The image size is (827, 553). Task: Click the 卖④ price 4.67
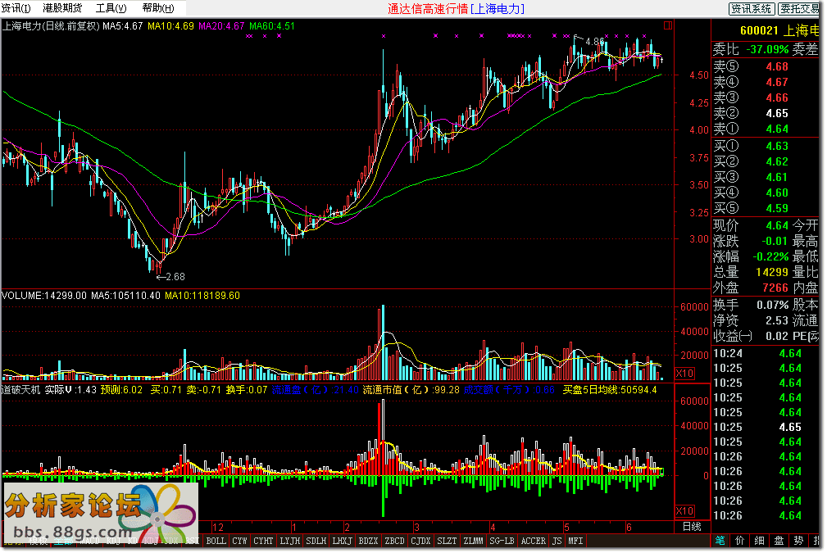tap(777, 82)
